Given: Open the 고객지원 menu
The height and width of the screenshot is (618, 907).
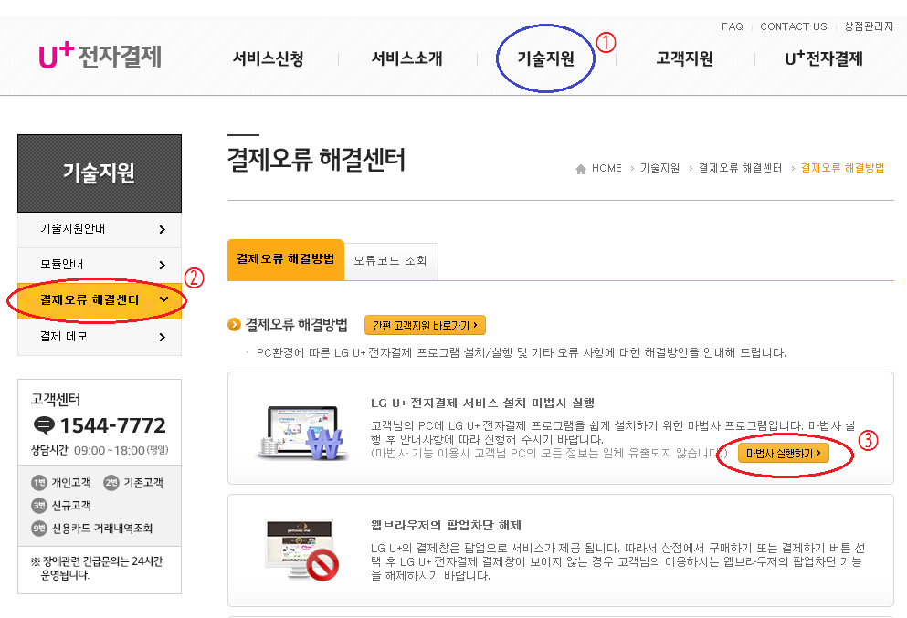Looking at the screenshot, I should [x=685, y=58].
